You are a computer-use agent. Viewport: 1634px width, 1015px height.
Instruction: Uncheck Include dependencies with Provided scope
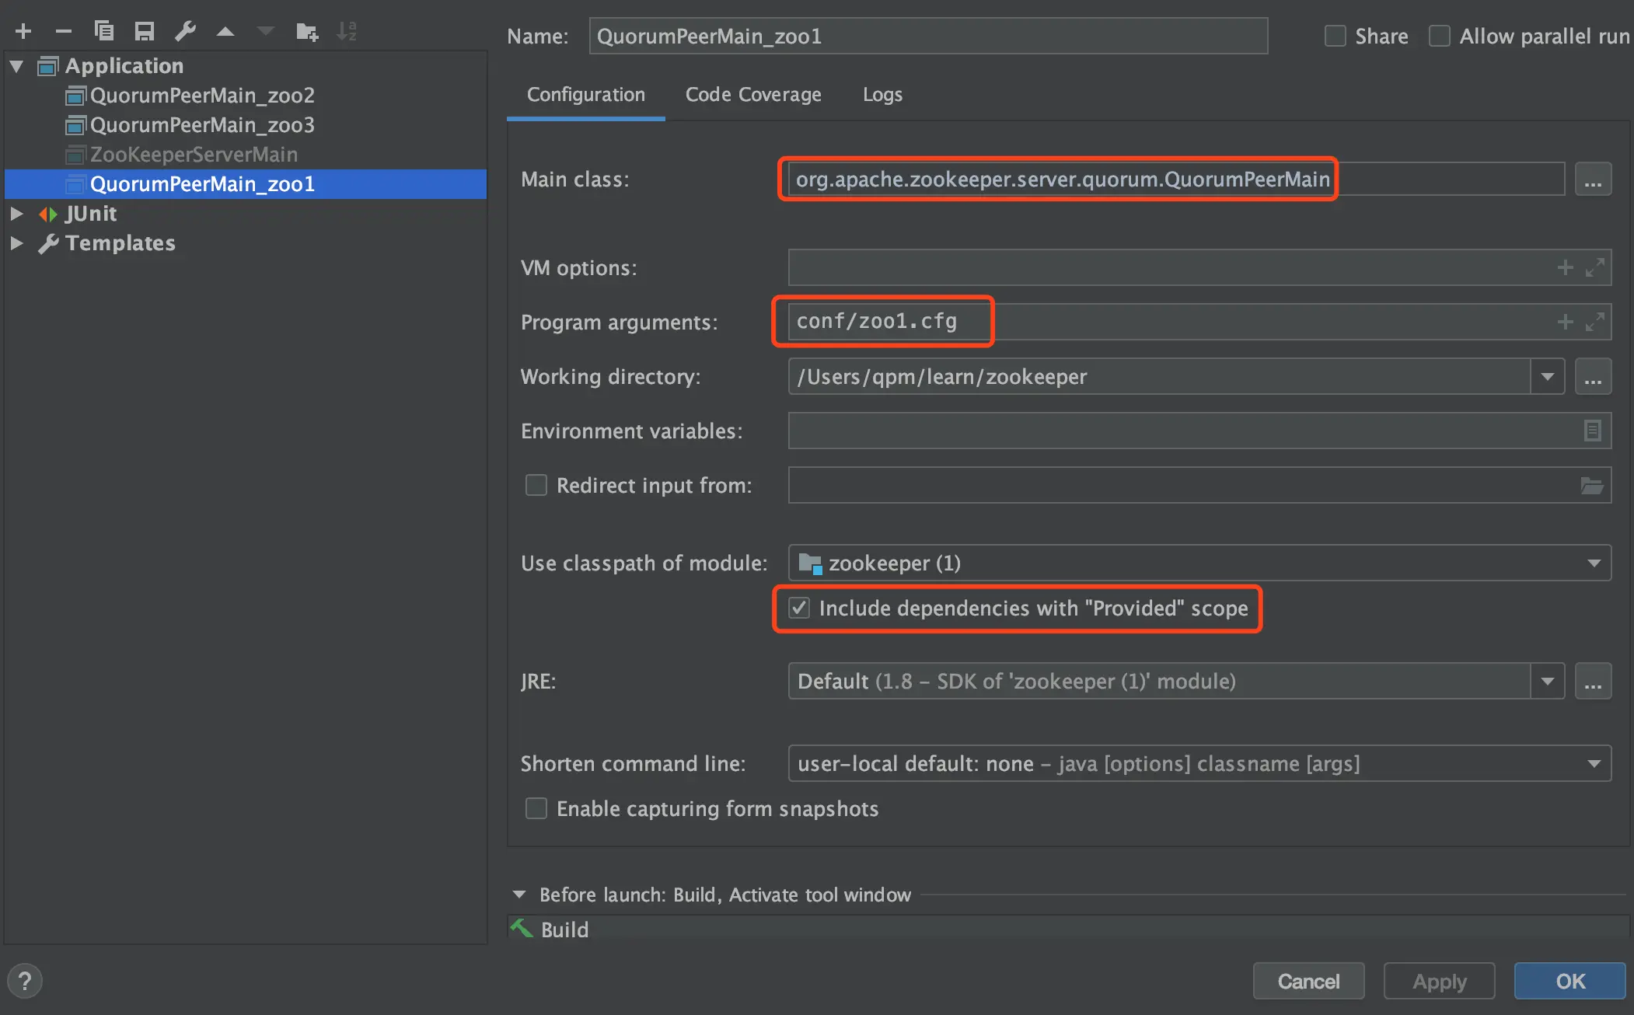[799, 608]
